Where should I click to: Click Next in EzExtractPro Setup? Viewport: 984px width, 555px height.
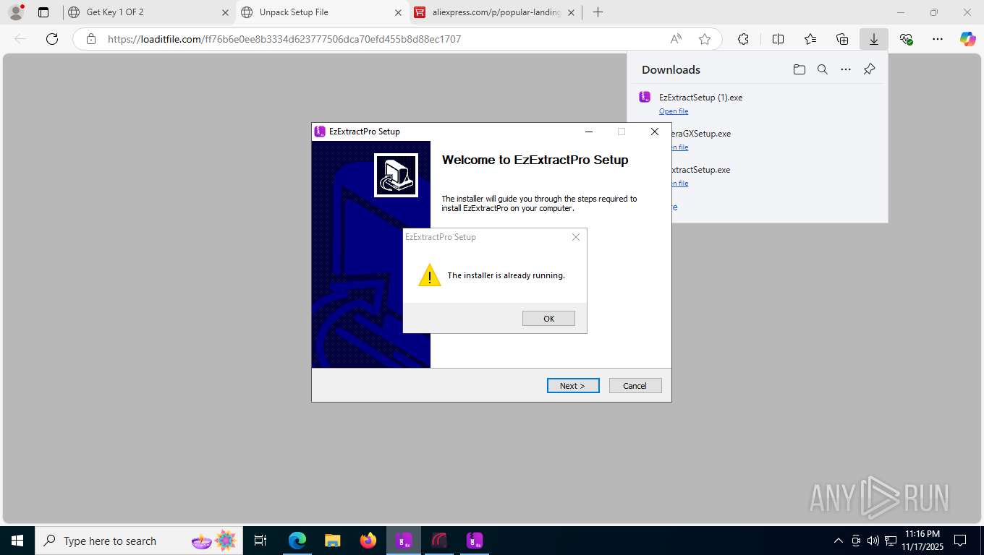click(573, 386)
